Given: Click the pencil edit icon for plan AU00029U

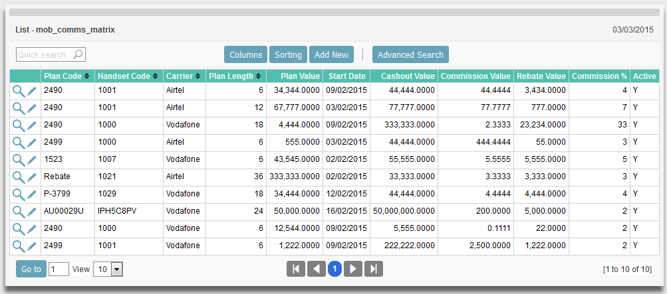Looking at the screenshot, I should 32,212.
